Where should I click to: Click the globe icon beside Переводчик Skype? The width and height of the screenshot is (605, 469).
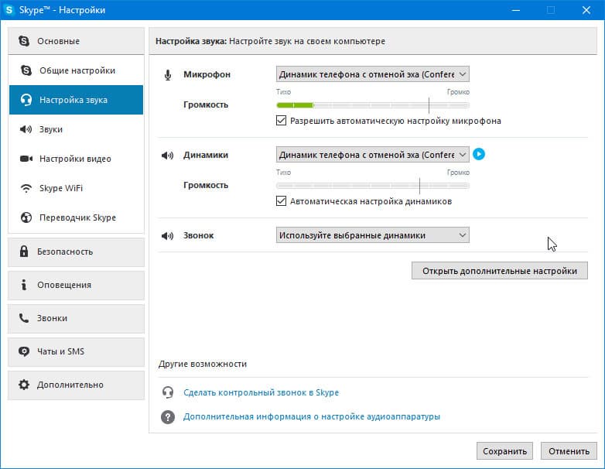coord(26,217)
